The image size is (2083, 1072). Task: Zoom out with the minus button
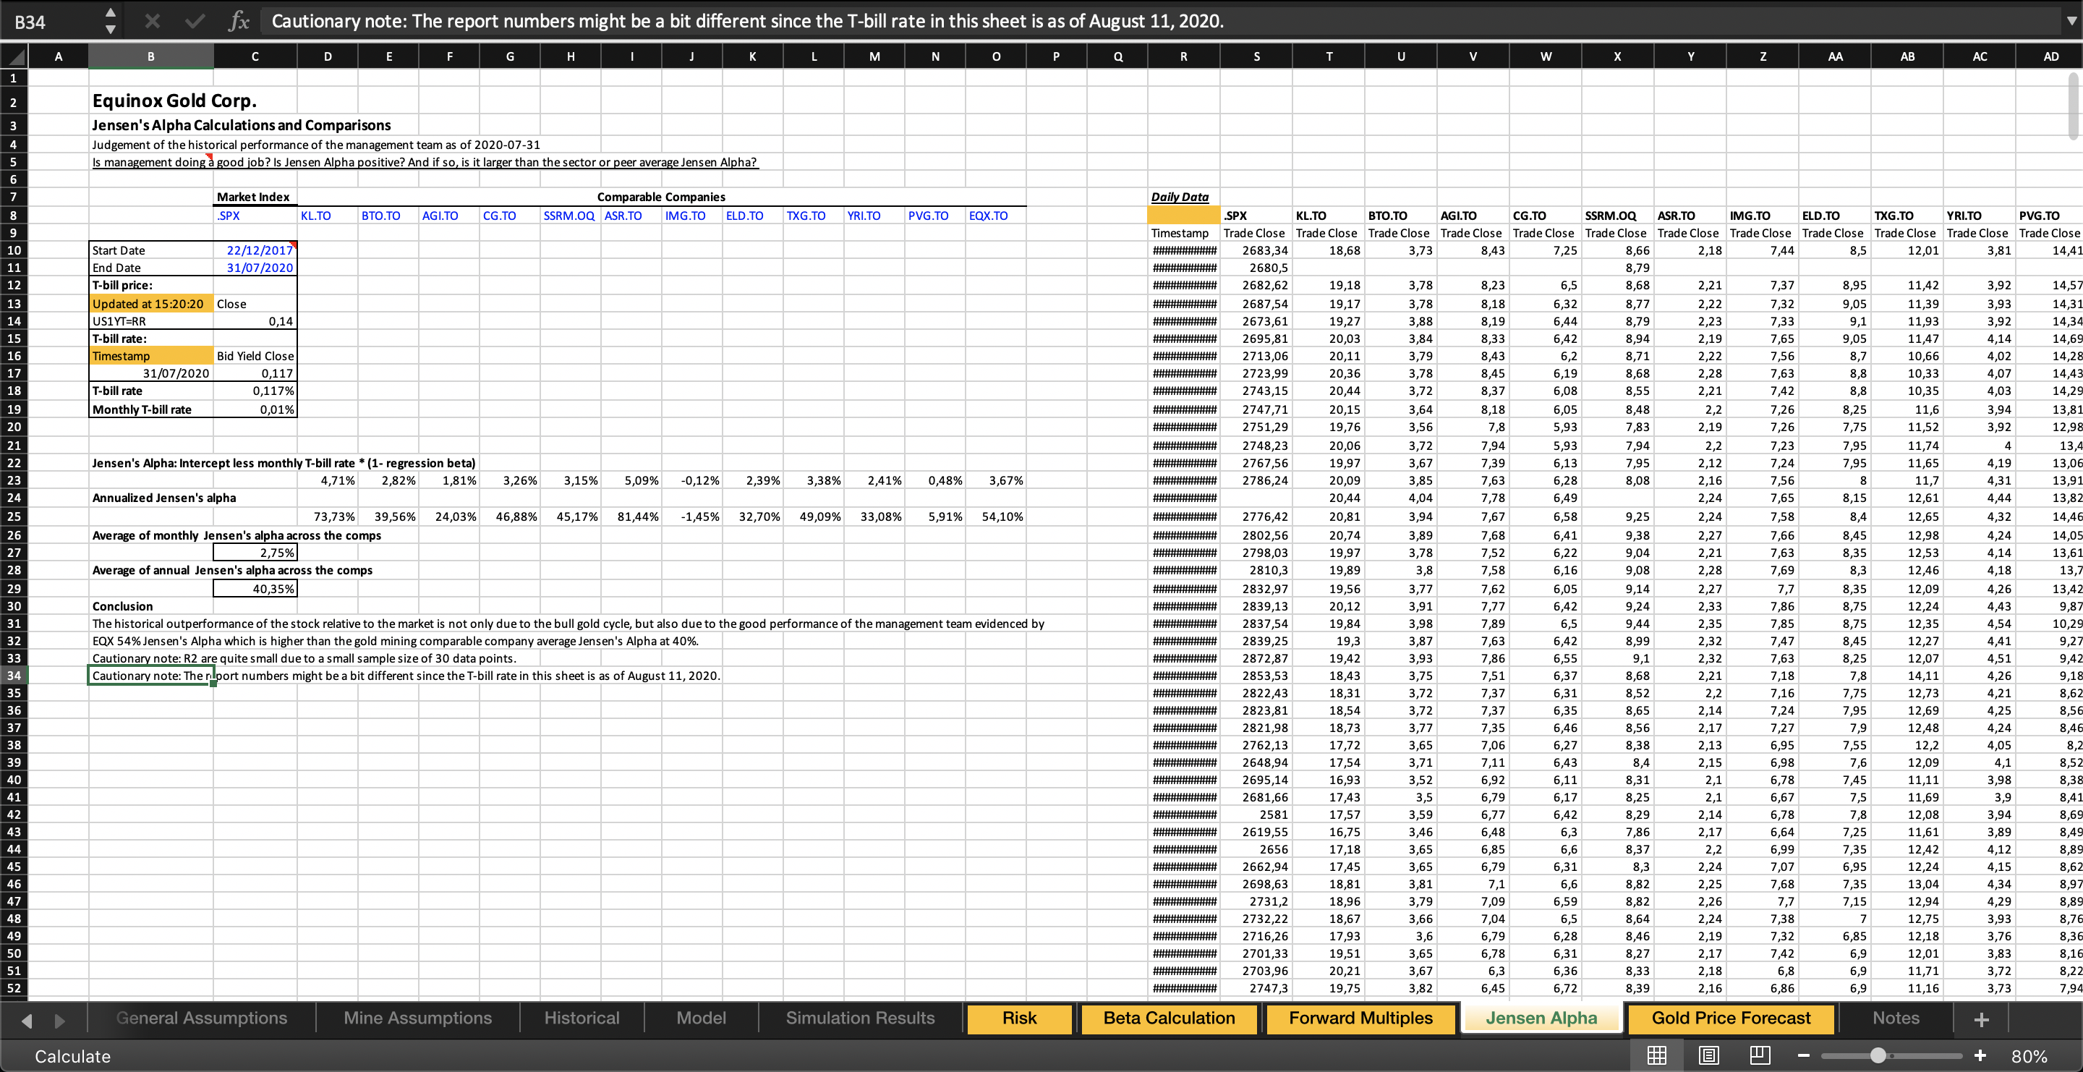point(1803,1056)
